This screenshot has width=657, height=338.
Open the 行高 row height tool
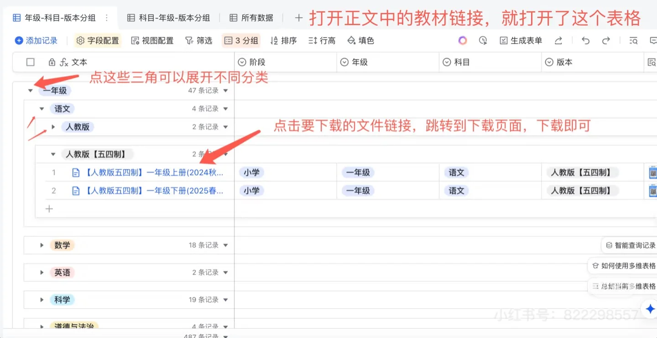tap(322, 41)
